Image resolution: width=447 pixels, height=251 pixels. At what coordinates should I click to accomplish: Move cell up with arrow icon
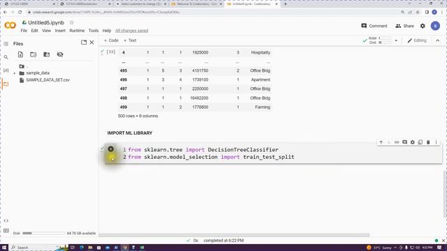coord(381,142)
